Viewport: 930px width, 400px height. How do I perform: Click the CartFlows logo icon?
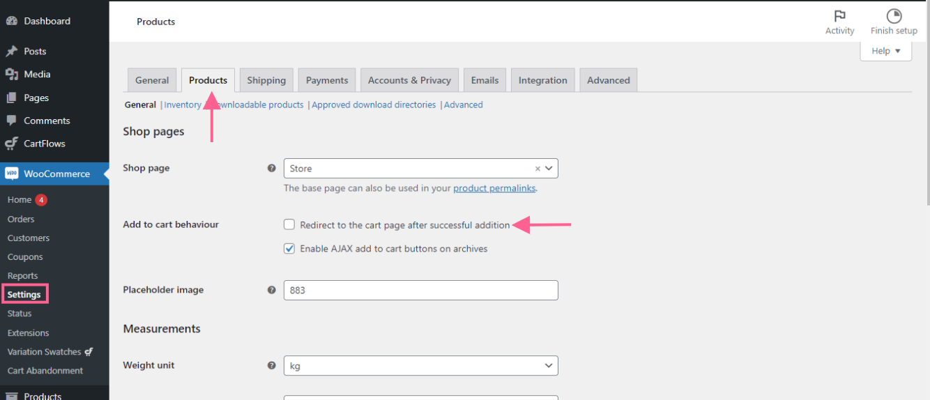pyautogui.click(x=11, y=144)
